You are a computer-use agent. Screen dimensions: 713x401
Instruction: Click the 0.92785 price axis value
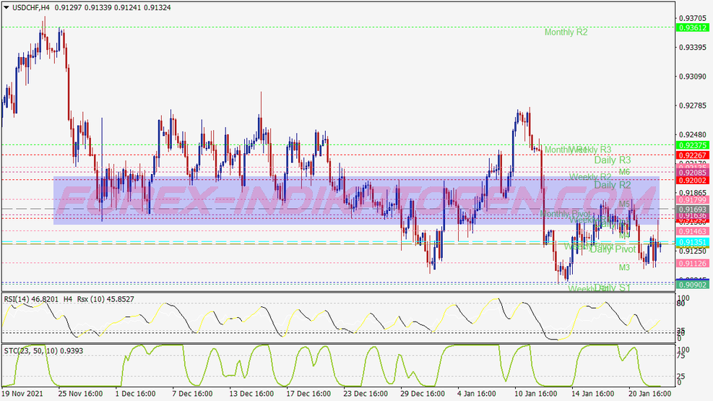coord(693,106)
